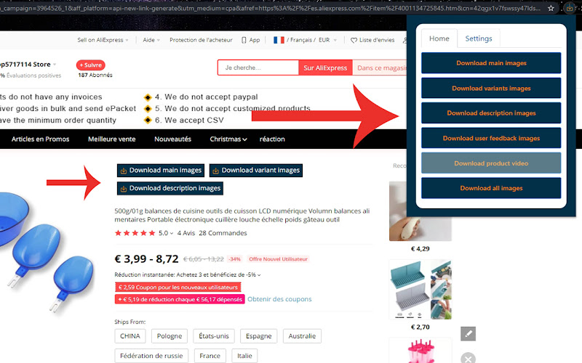Select the CHINA ships-from option
Image resolution: width=582 pixels, height=363 pixels.
[130, 336]
